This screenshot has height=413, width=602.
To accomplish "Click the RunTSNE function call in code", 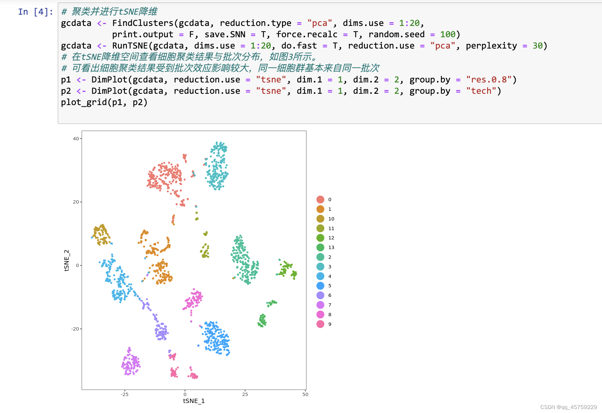I will pyautogui.click(x=130, y=46).
